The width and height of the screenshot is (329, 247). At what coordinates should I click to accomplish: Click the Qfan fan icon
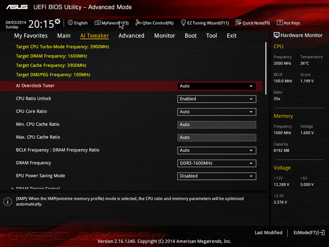point(138,23)
